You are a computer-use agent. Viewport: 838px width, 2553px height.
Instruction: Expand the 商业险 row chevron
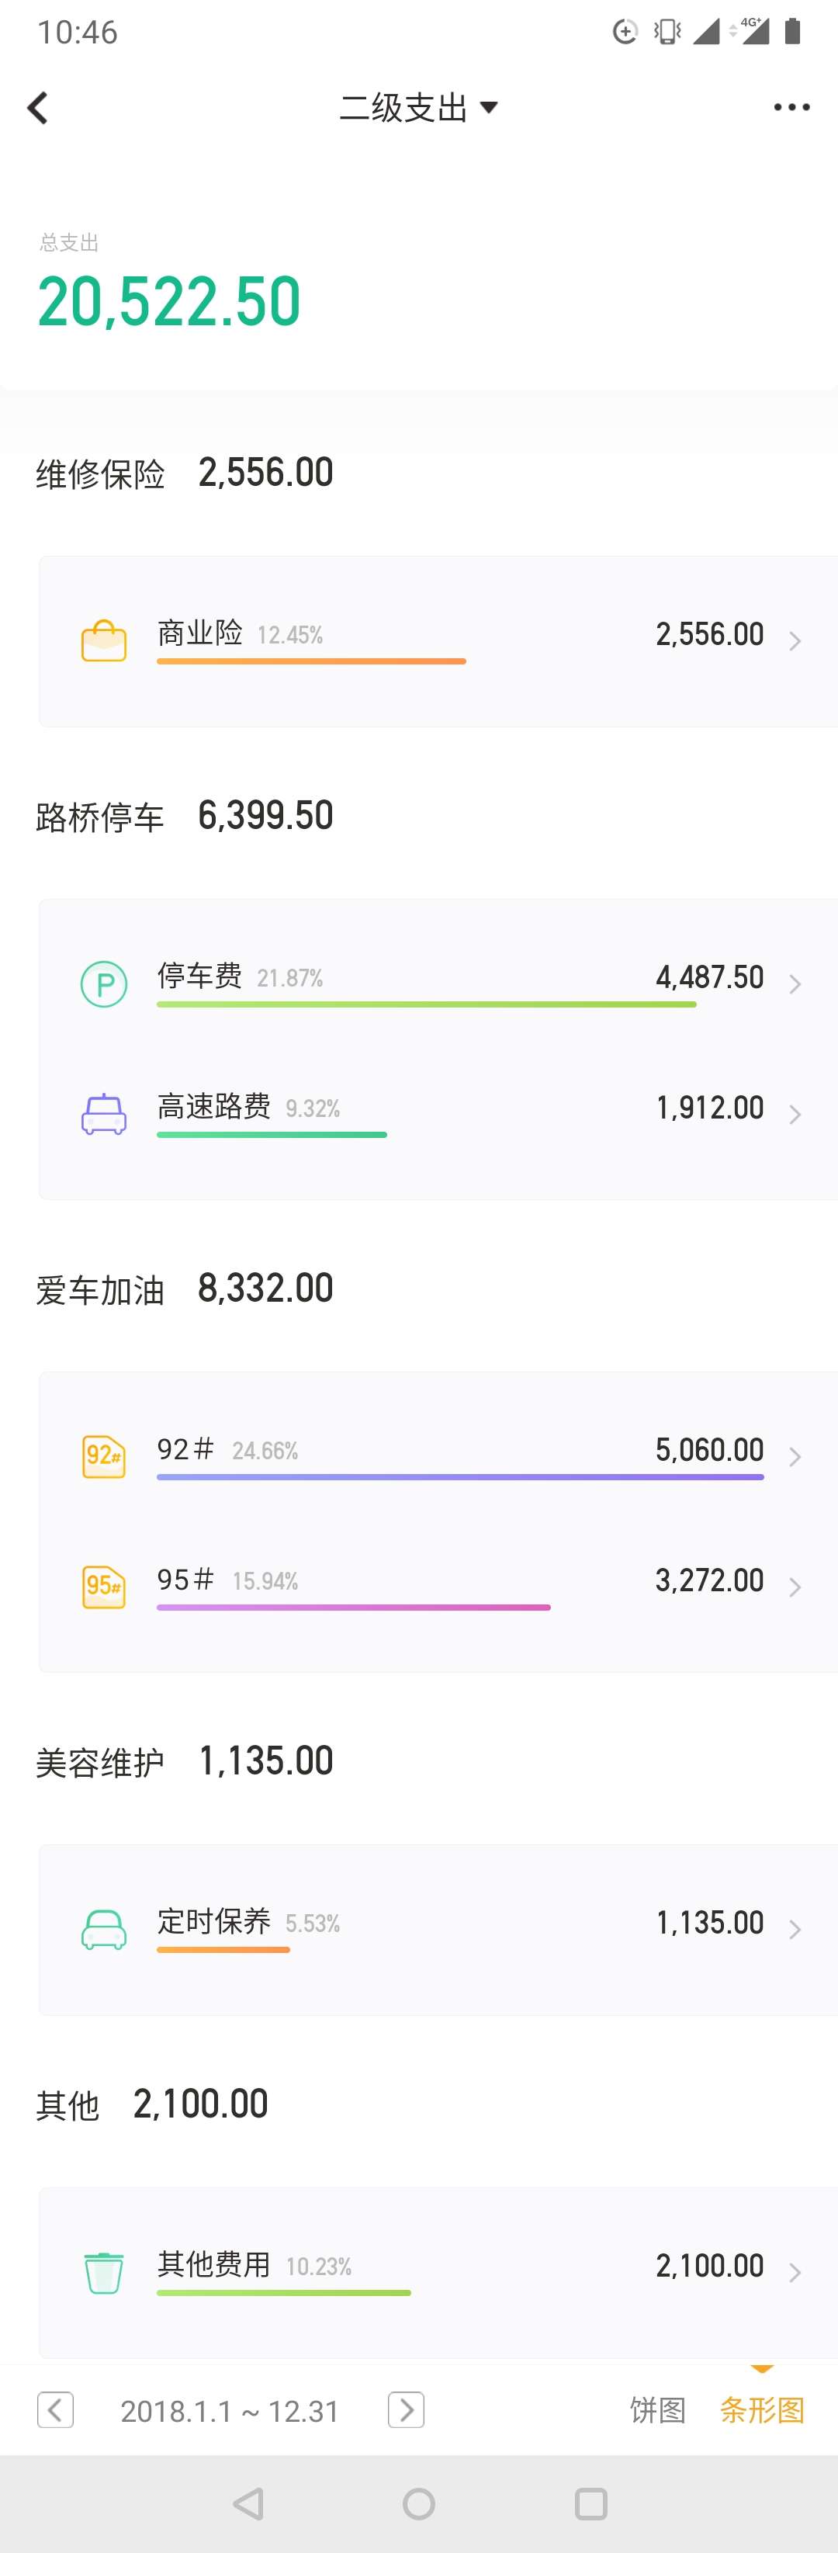[795, 641]
